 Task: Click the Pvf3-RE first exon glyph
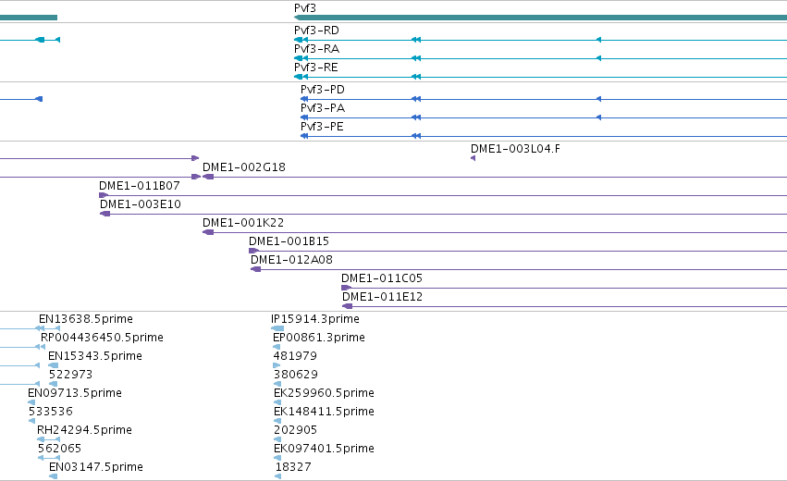(x=298, y=77)
